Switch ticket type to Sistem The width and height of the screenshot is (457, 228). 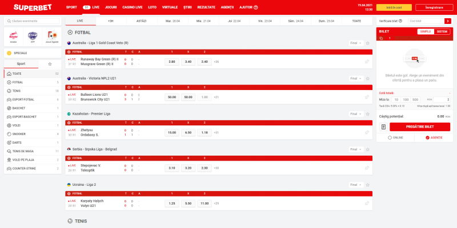pyautogui.click(x=442, y=31)
